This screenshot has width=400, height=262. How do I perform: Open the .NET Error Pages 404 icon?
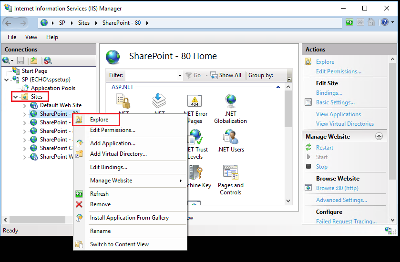[195, 101]
